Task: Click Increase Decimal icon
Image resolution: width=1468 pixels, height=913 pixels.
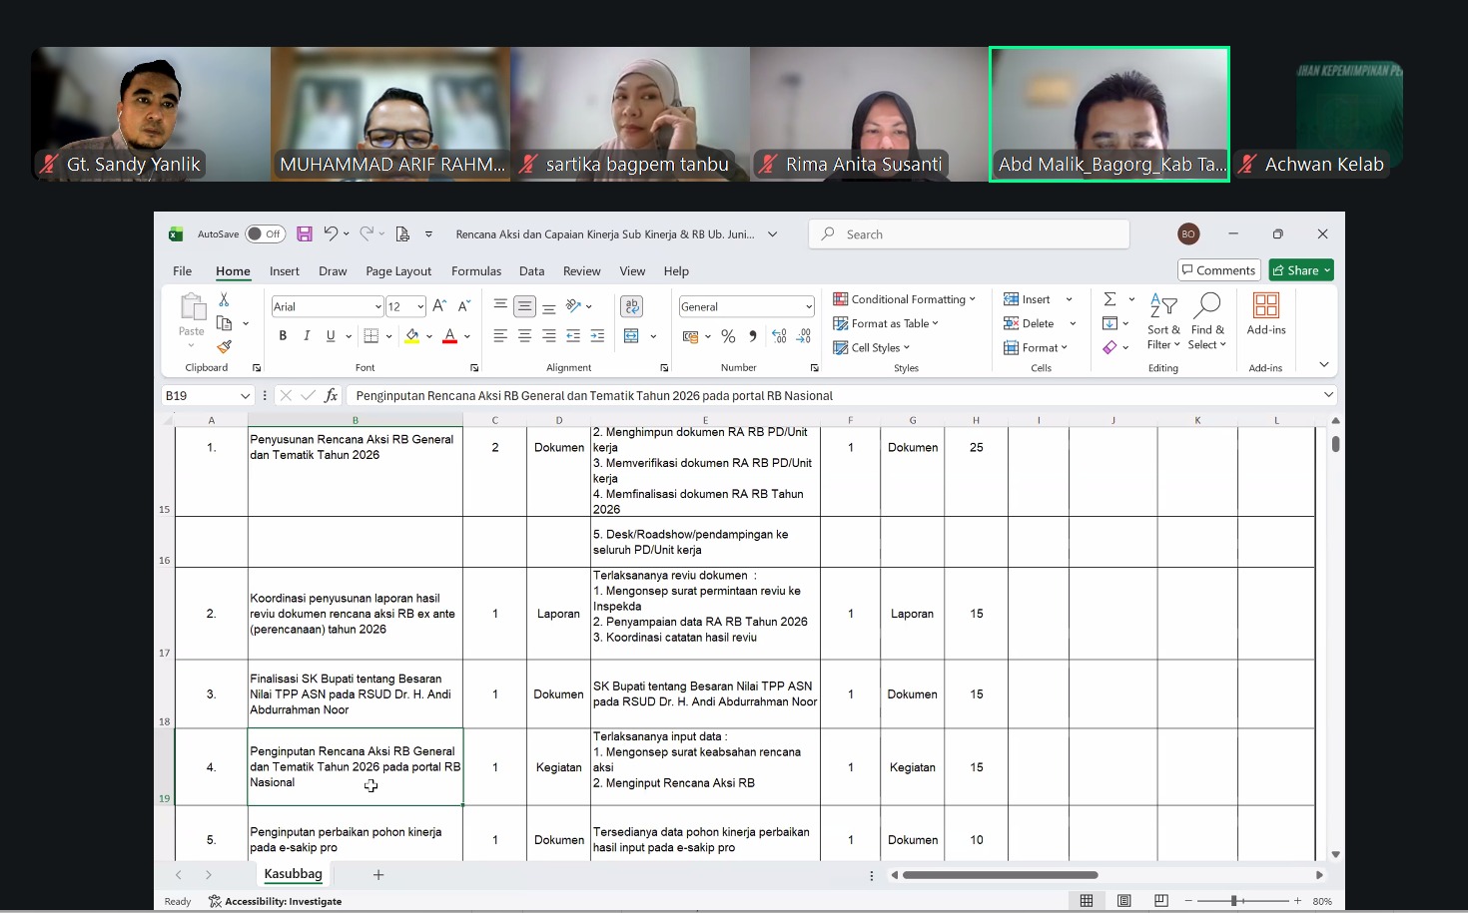Action: coord(779,336)
